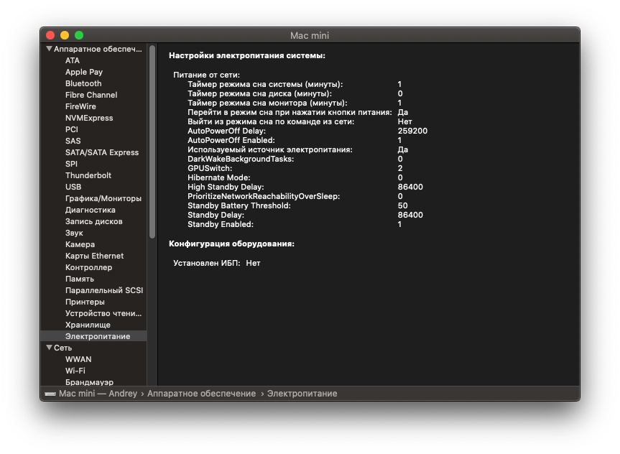Click Электропитание breadcrumb in path bar
The width and height of the screenshot is (620, 454).
click(302, 394)
